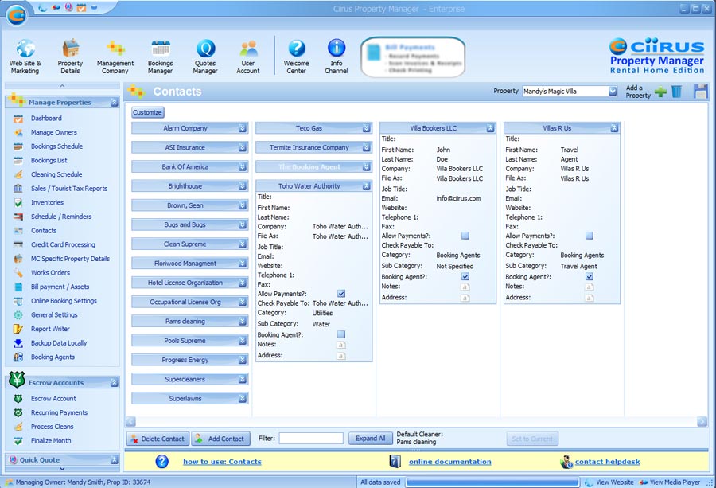
Task: Click the contacts horizontal scrollbar right arrow
Action: [702, 422]
